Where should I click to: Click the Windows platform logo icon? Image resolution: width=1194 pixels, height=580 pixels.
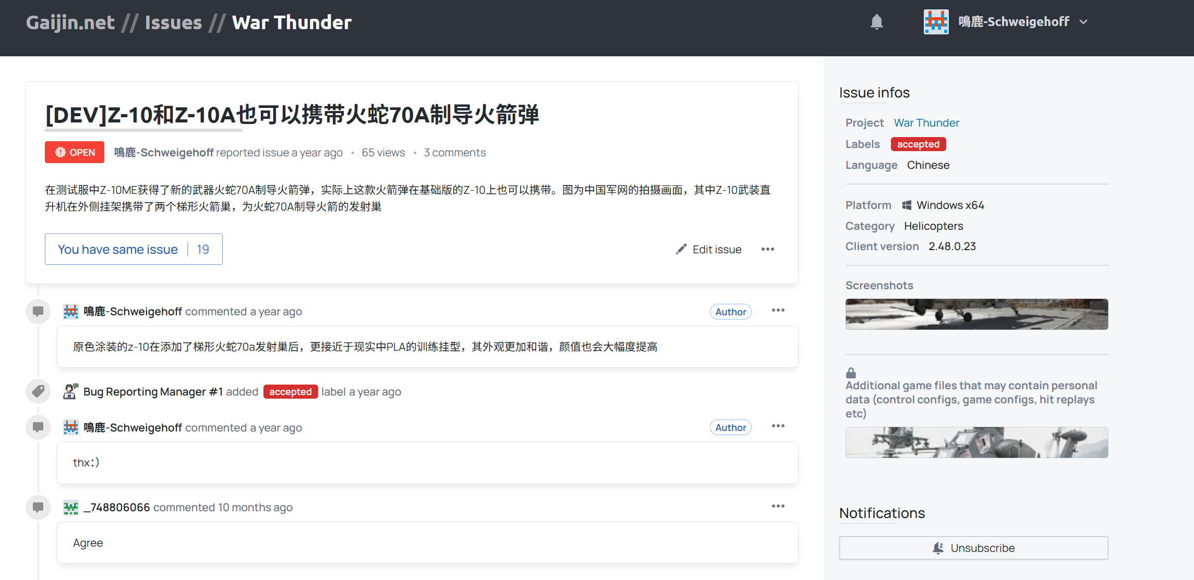pyautogui.click(x=907, y=205)
